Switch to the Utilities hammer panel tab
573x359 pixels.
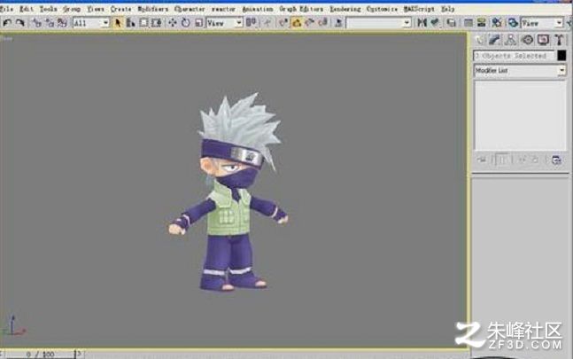tap(559, 40)
